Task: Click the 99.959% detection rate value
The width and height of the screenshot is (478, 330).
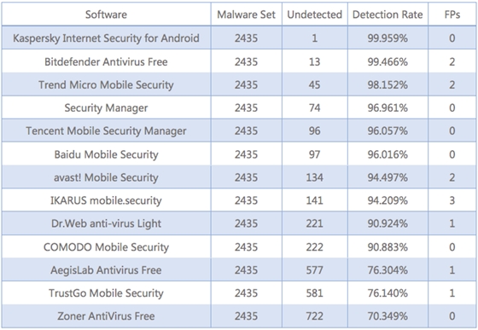Action: click(x=388, y=38)
